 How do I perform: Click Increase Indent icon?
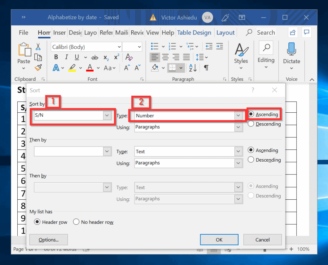click(219, 46)
